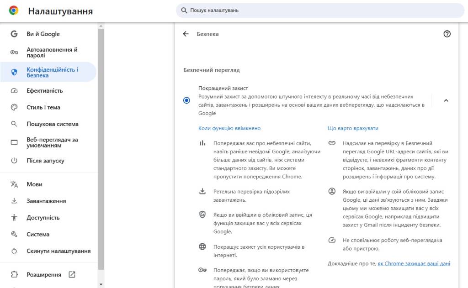
Task: Click the search magnifier icon in search bar
Action: (184, 10)
